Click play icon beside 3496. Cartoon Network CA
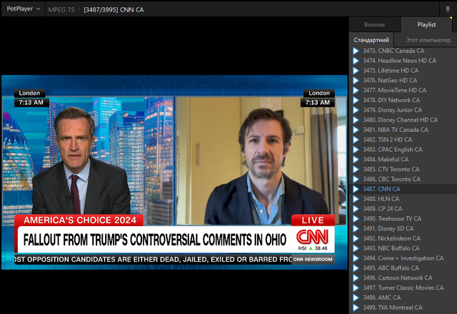This screenshot has width=457, height=314. 356,278
